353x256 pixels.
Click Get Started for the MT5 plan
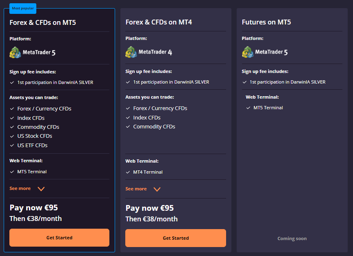[x=60, y=238]
